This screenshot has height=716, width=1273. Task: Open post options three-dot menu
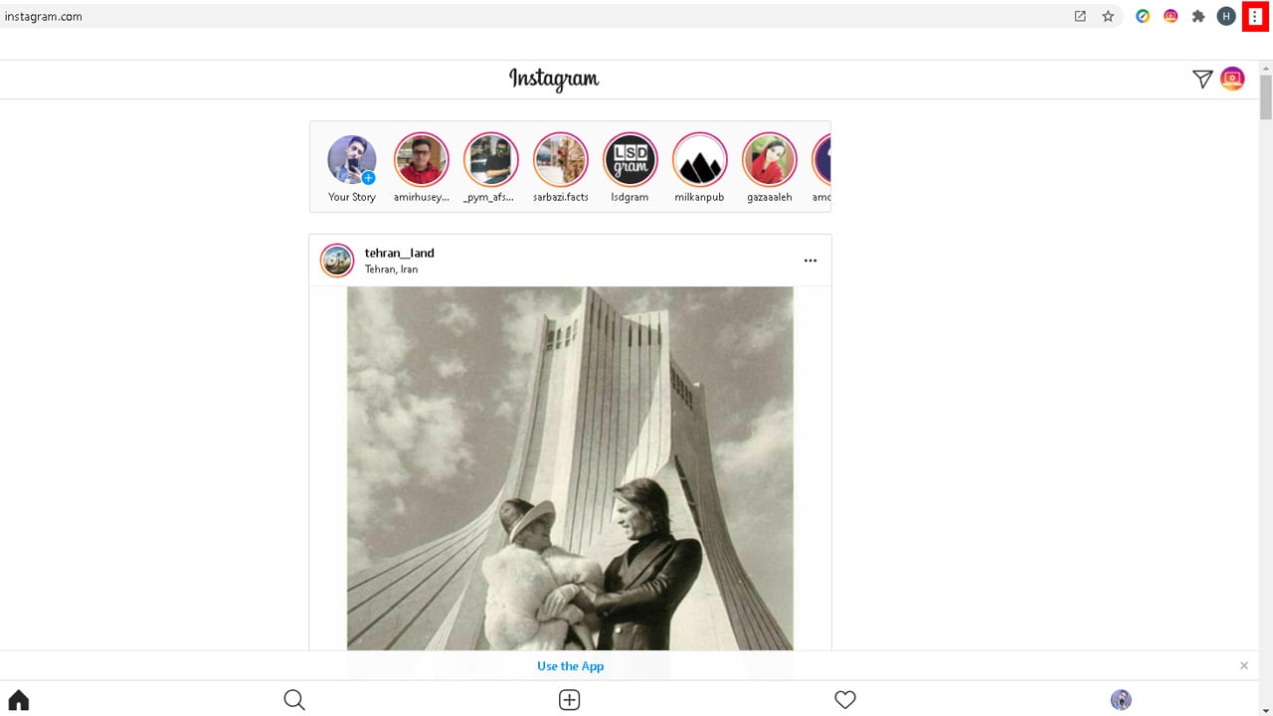(x=811, y=261)
